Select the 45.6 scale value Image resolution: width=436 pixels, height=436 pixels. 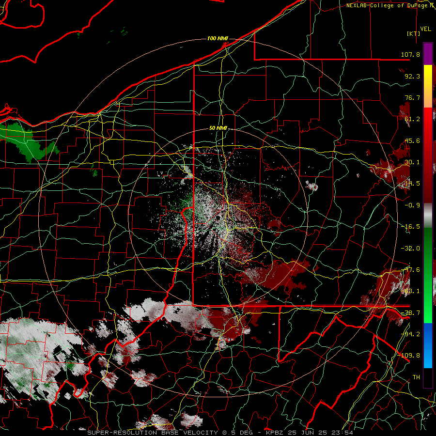(x=412, y=140)
